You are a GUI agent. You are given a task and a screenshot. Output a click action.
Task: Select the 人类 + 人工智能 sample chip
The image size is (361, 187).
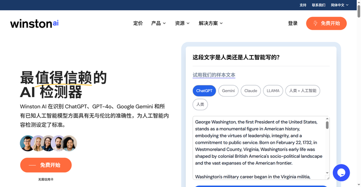pos(303,90)
